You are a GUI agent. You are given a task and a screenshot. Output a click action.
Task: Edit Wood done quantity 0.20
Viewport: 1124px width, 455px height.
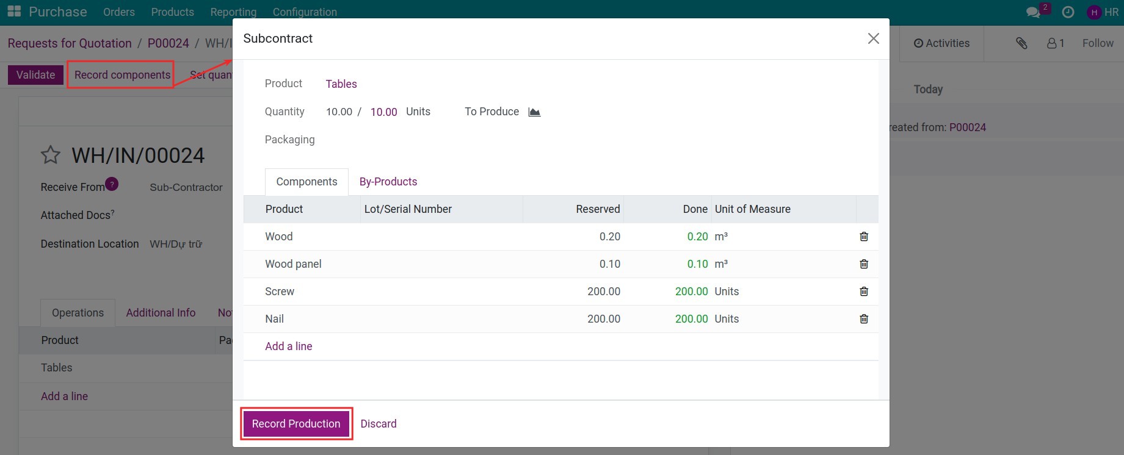697,237
